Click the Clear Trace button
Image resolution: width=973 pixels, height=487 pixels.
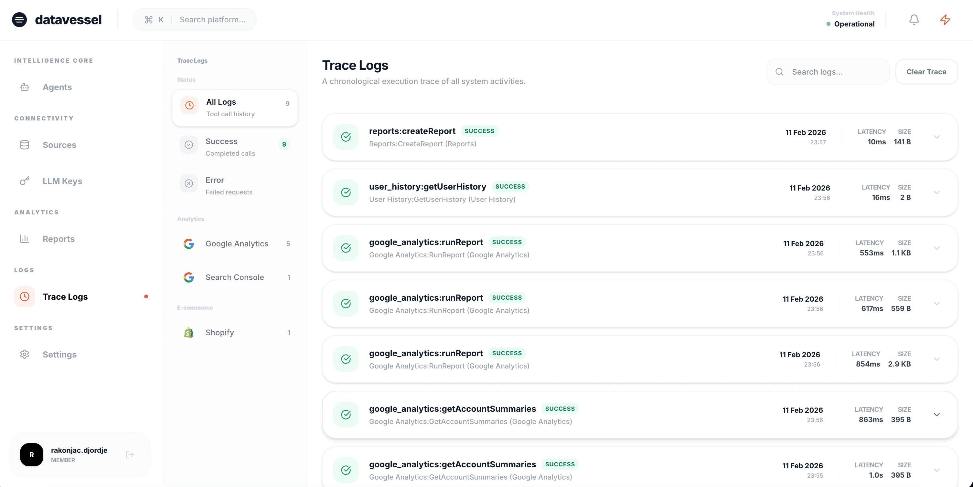point(926,71)
